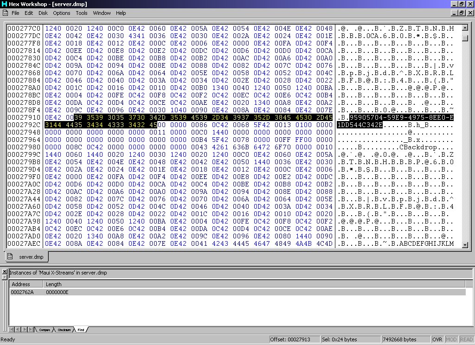The height and width of the screenshot is (345, 475).
Task: Click the length value 0000000E
Action: tap(57, 292)
